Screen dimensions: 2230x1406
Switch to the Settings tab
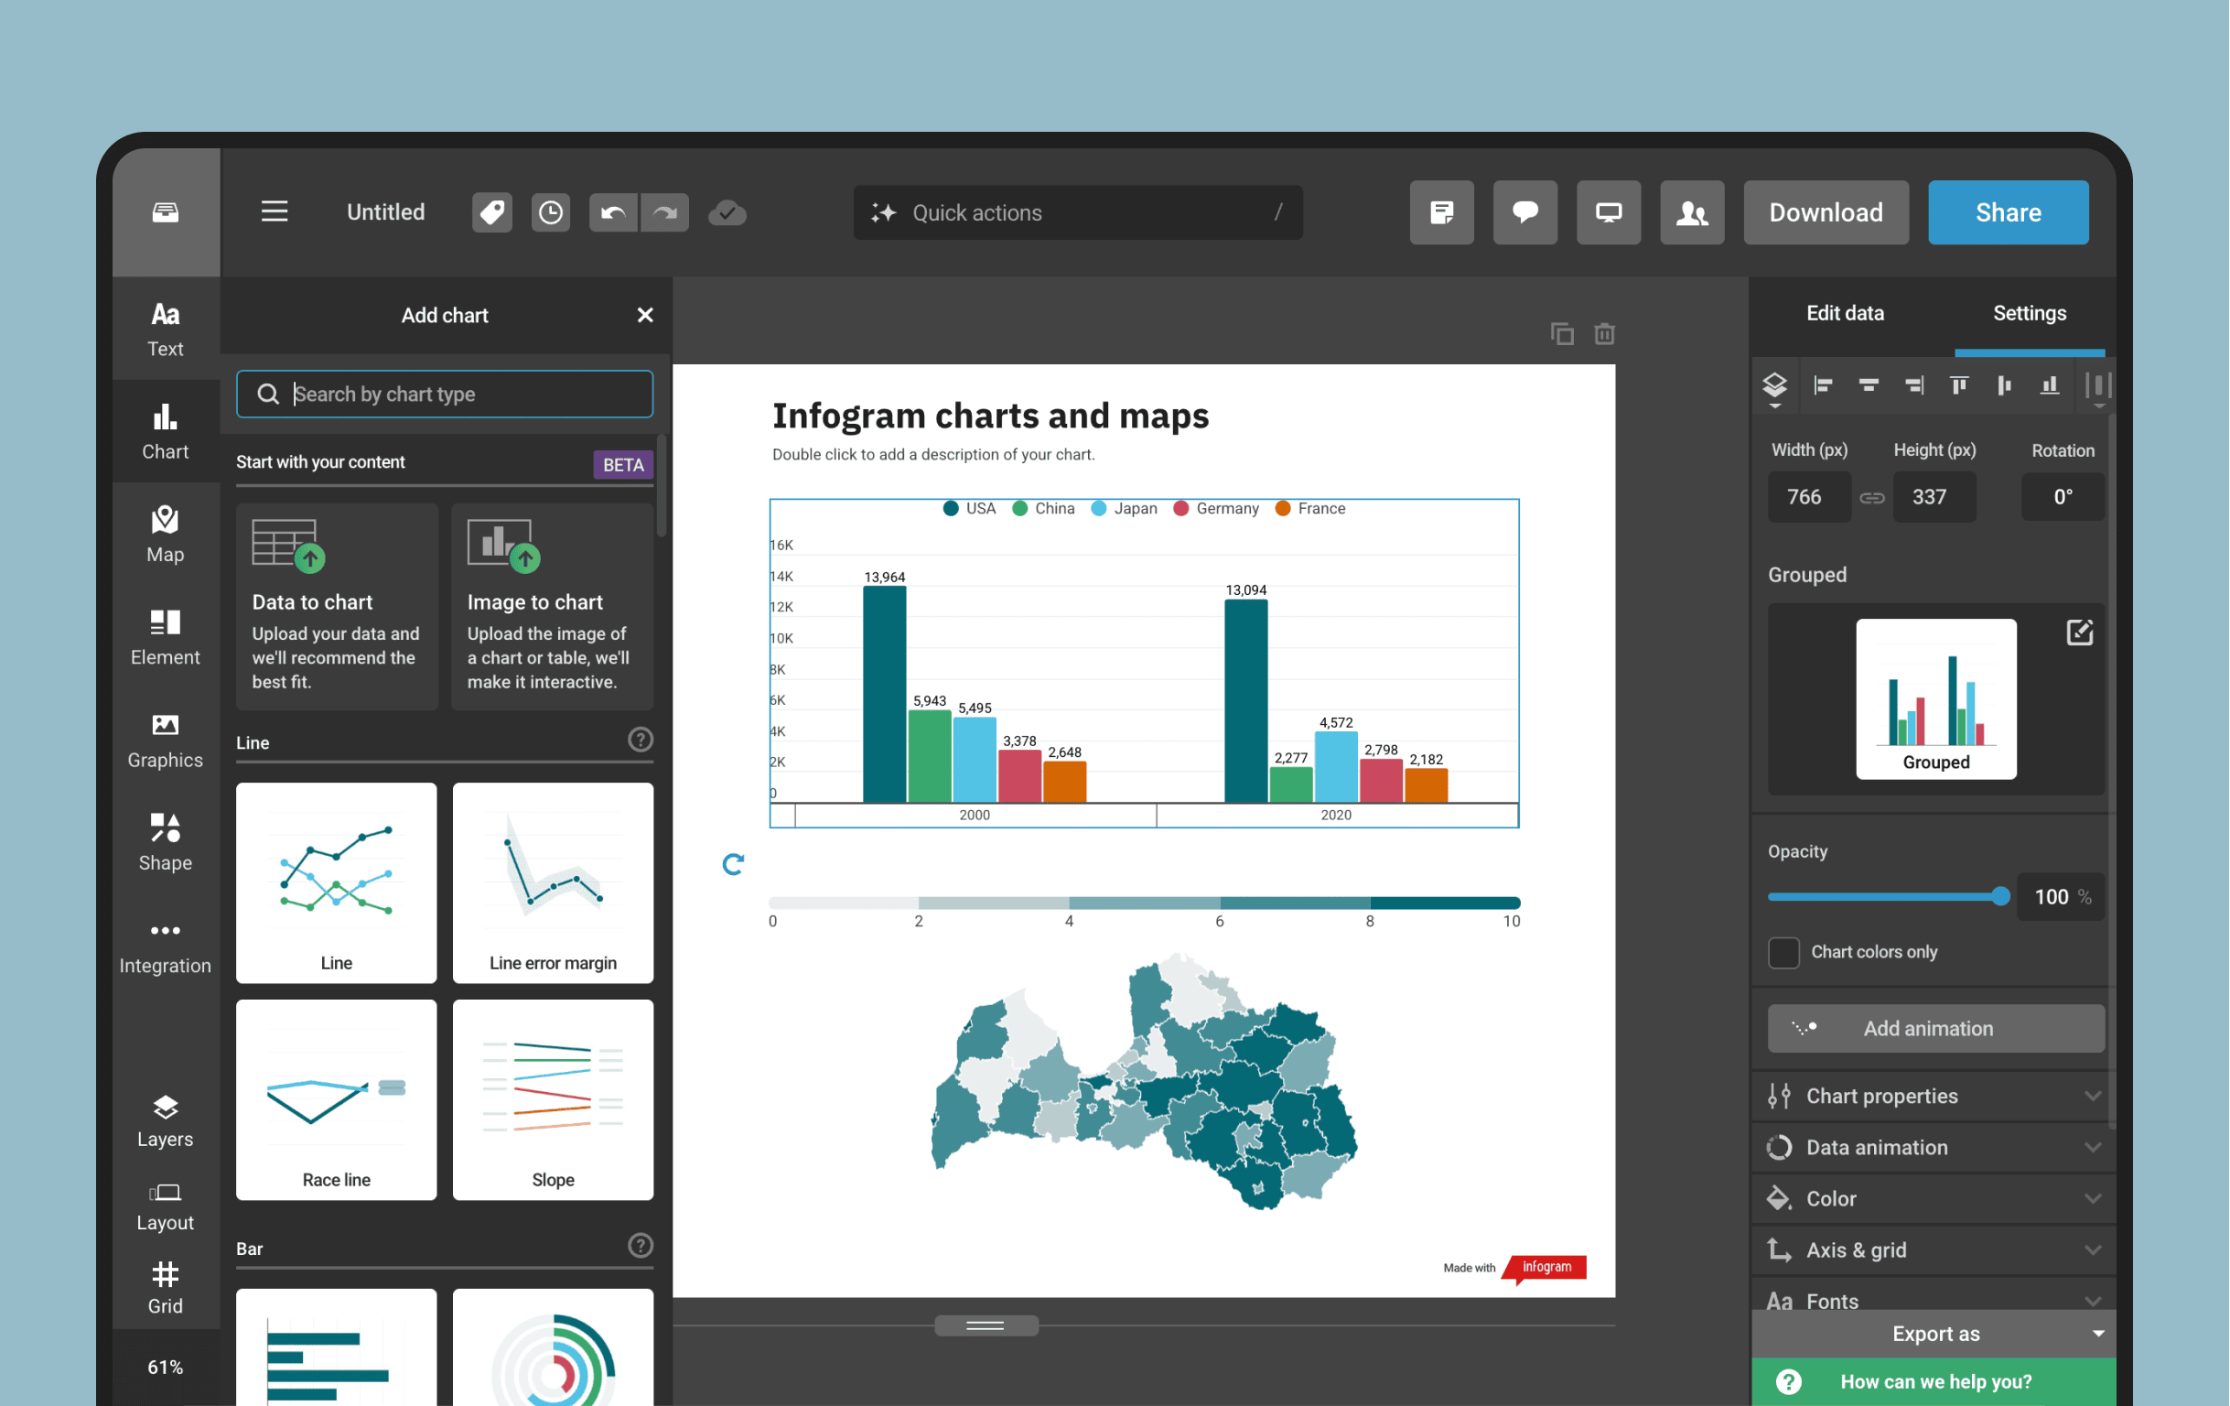point(2028,313)
